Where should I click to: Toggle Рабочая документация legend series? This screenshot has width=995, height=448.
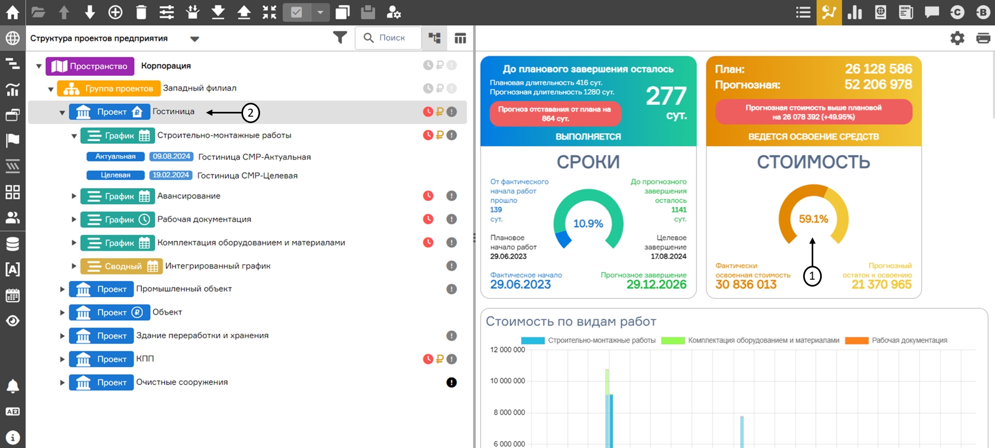(x=896, y=340)
